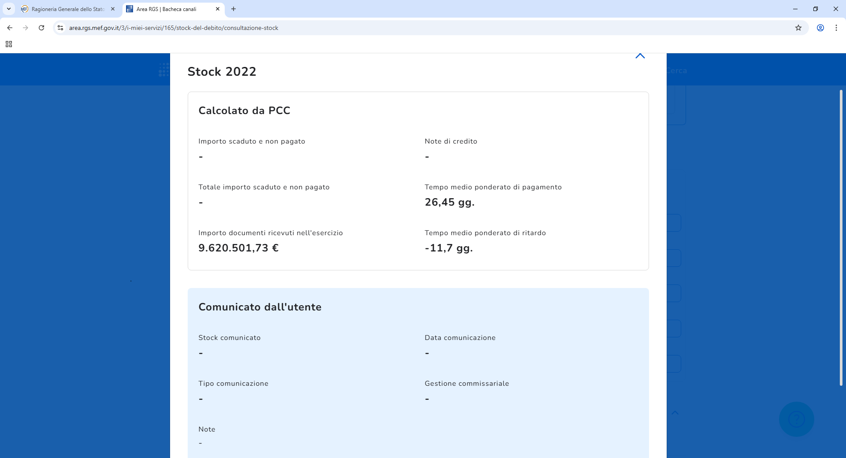This screenshot has height=458, width=846.
Task: Click the Gestione commissariale label
Action: 467,384
